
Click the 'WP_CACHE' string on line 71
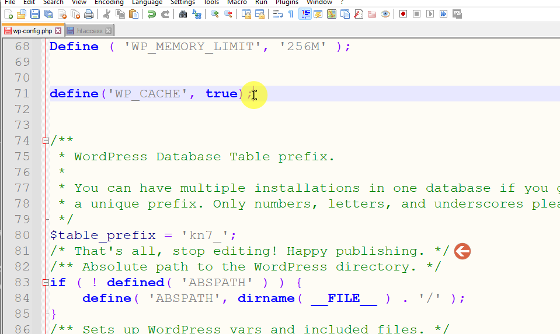(x=148, y=94)
